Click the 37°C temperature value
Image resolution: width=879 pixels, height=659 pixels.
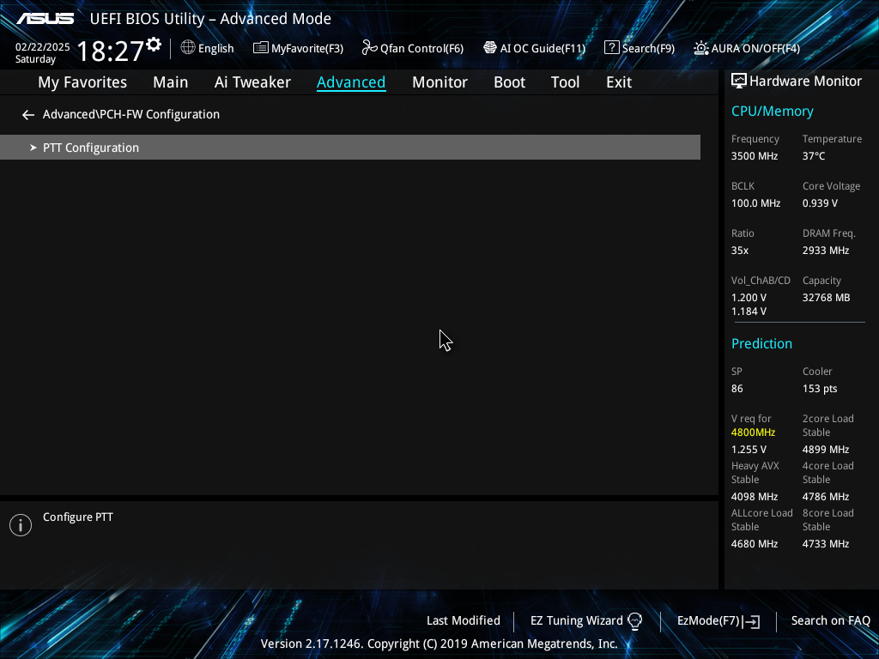coord(814,156)
